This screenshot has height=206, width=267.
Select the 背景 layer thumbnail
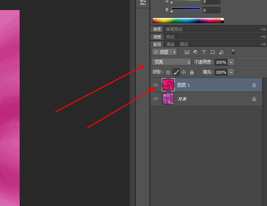(x=168, y=99)
